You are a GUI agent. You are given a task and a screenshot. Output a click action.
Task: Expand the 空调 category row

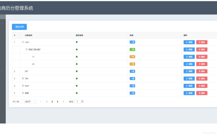(x=23, y=93)
